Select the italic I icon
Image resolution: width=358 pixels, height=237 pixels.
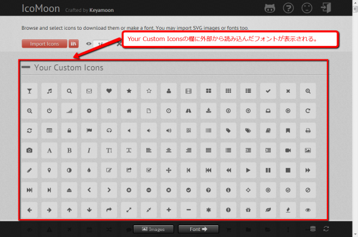click(89, 151)
